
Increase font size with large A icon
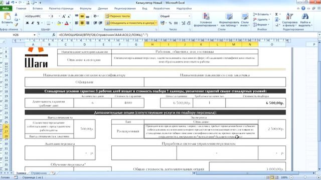coord(64,16)
